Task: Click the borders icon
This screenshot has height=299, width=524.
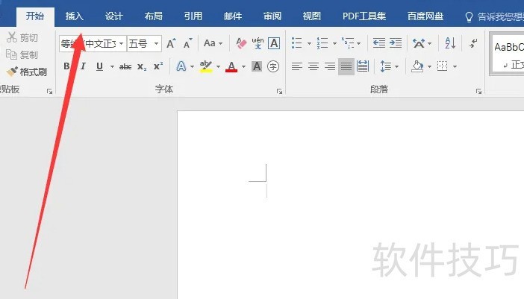Action: [443, 66]
